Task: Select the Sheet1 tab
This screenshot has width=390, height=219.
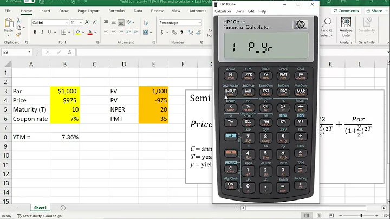Action: click(40, 208)
